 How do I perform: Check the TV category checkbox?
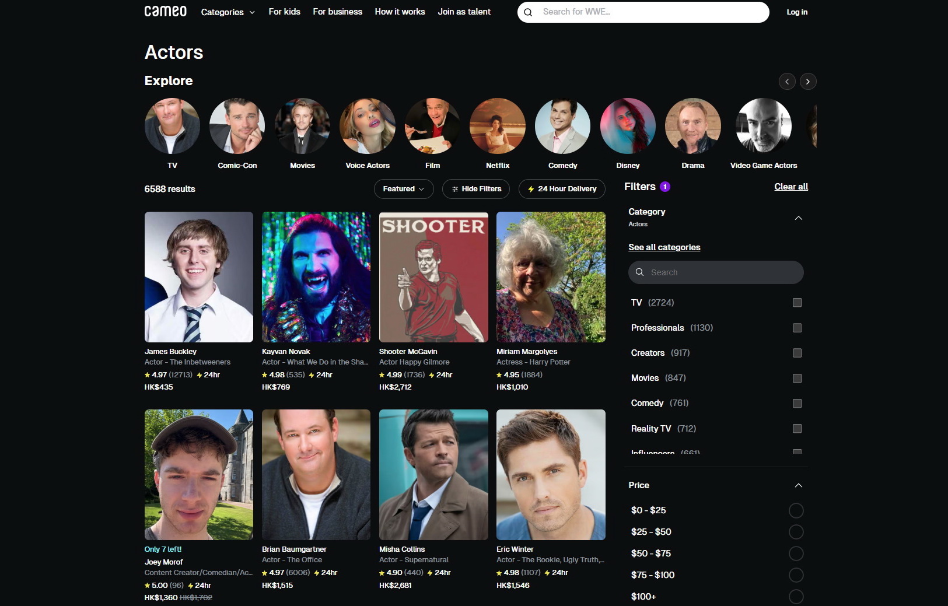point(797,303)
